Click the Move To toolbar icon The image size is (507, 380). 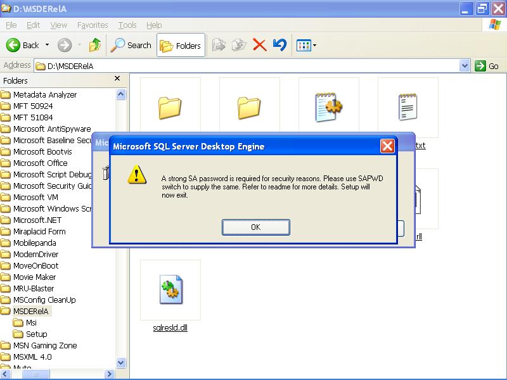coord(219,45)
